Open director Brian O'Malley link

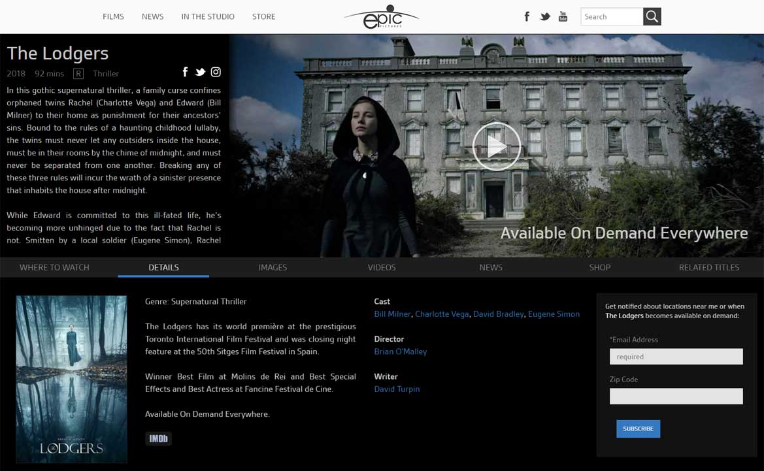tap(401, 351)
